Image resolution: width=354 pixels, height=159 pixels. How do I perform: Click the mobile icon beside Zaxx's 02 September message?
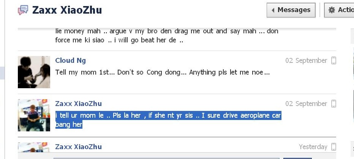pos(333,104)
